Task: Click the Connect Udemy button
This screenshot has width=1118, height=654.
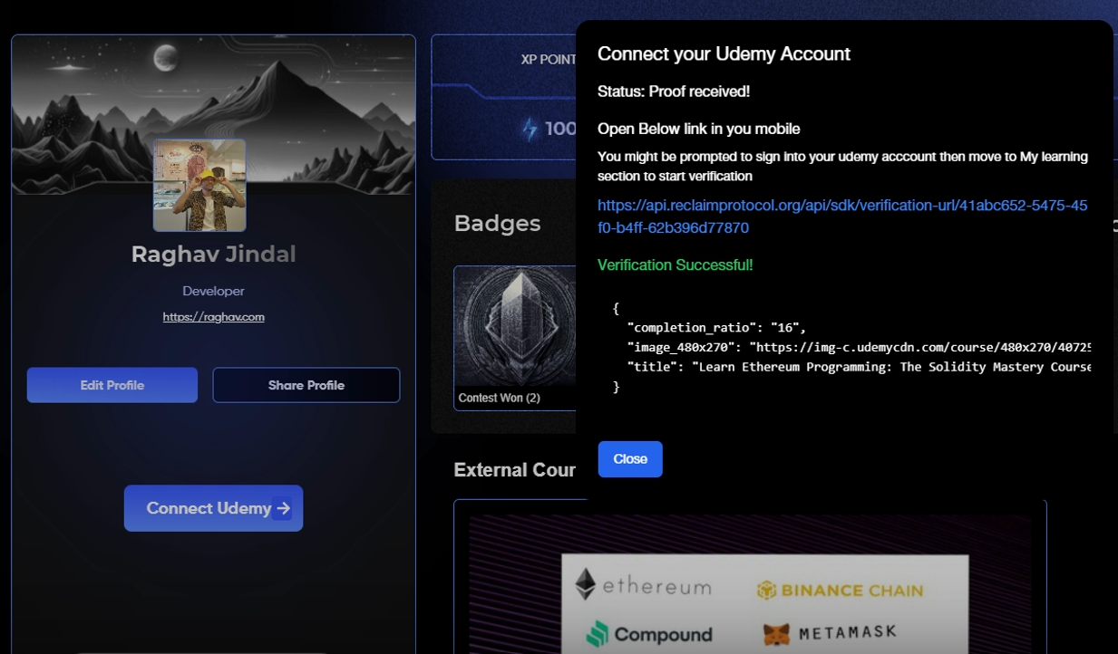Action: [x=213, y=508]
